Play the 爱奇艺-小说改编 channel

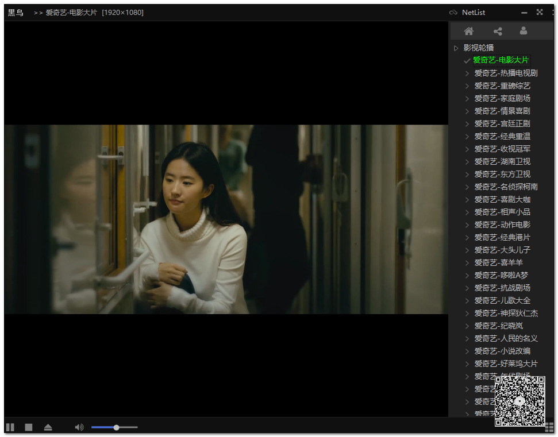[502, 351]
